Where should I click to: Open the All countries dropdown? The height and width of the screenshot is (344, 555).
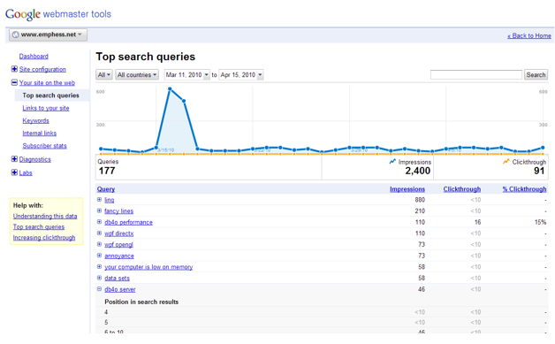tap(137, 75)
